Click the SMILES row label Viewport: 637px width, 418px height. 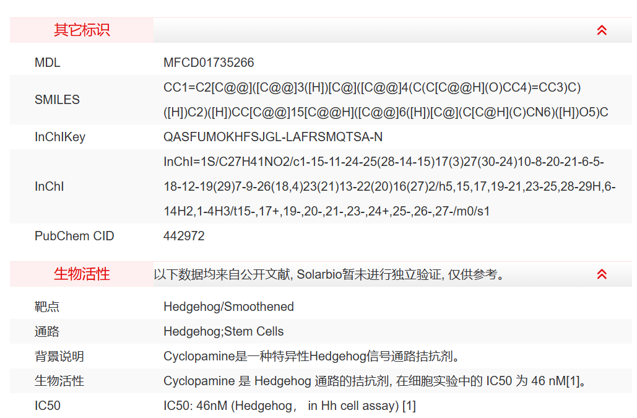pyautogui.click(x=57, y=100)
